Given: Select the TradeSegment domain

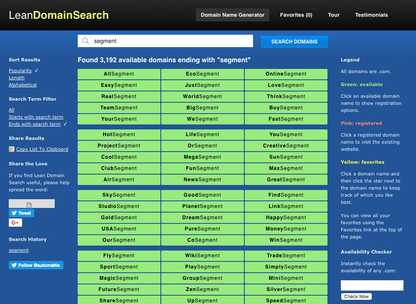Looking at the screenshot, I should [x=286, y=256].
